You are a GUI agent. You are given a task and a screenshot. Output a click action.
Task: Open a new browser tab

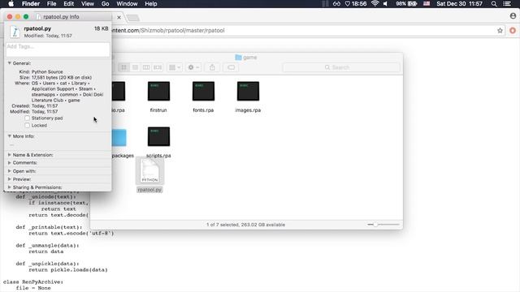[x=133, y=17]
